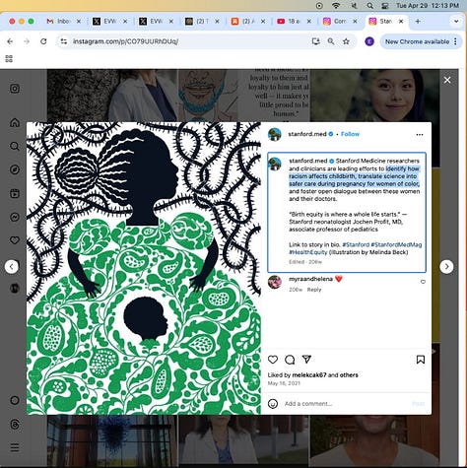Viewport: 467px width, 468px height.
Task: Share the post with paper plane icon
Action: [306, 360]
